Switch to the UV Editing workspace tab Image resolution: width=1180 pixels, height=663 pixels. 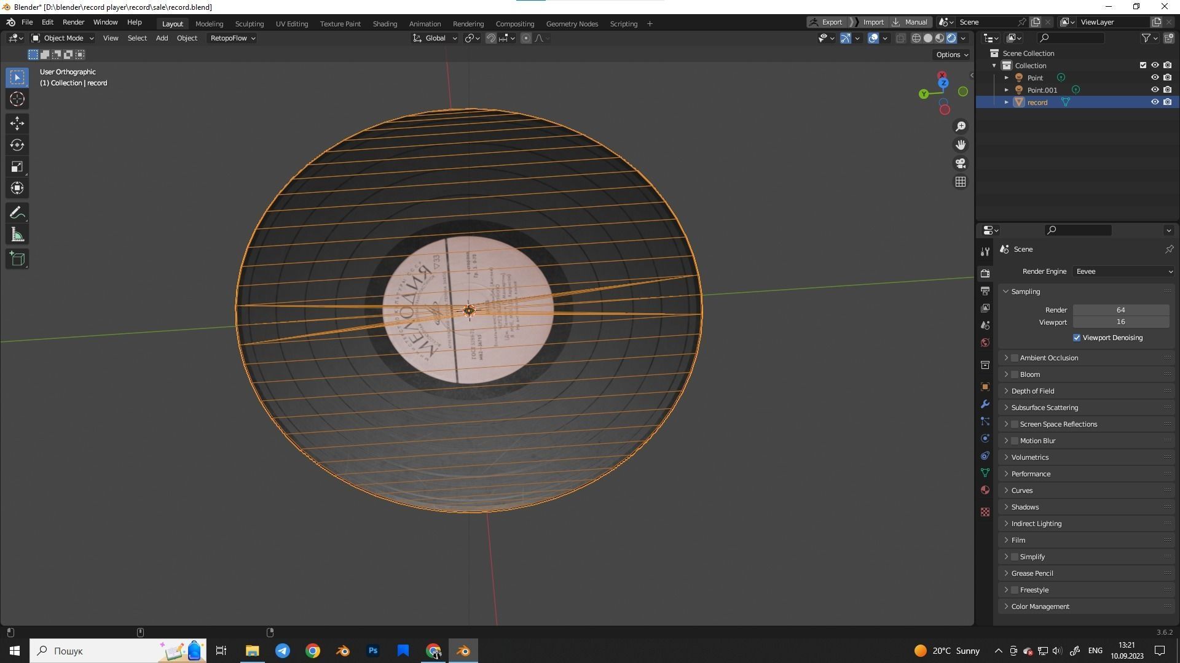(x=291, y=24)
